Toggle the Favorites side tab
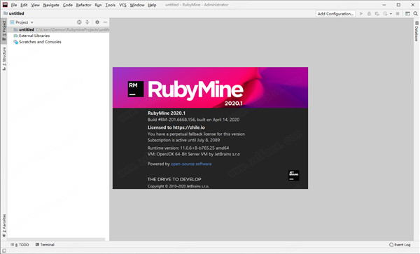 [4, 225]
